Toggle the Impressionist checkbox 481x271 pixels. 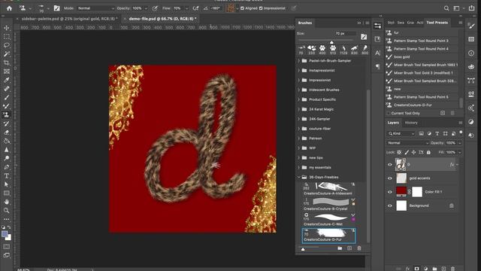click(261, 8)
